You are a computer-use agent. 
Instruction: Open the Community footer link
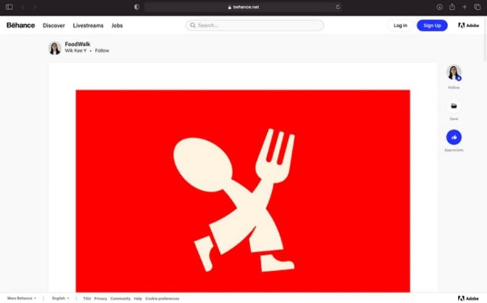(x=121, y=299)
